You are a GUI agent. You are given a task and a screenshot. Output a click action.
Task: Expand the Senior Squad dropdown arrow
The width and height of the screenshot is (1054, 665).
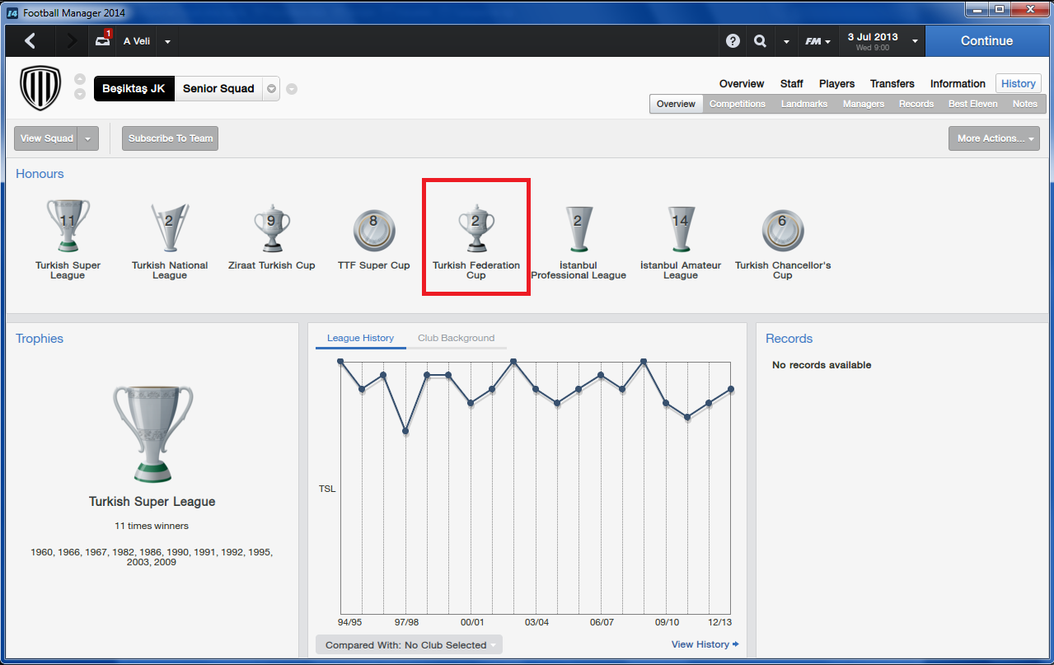click(271, 89)
